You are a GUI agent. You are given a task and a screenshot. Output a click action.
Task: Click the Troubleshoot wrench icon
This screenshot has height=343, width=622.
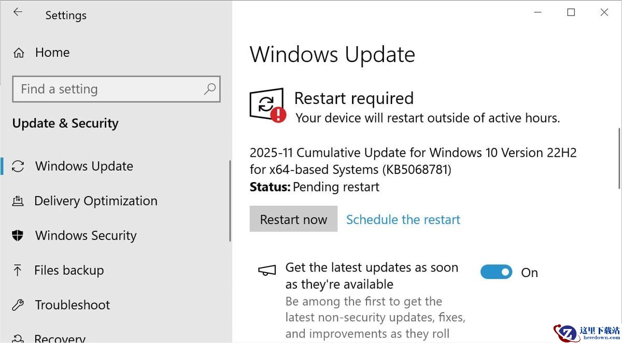[x=18, y=305]
